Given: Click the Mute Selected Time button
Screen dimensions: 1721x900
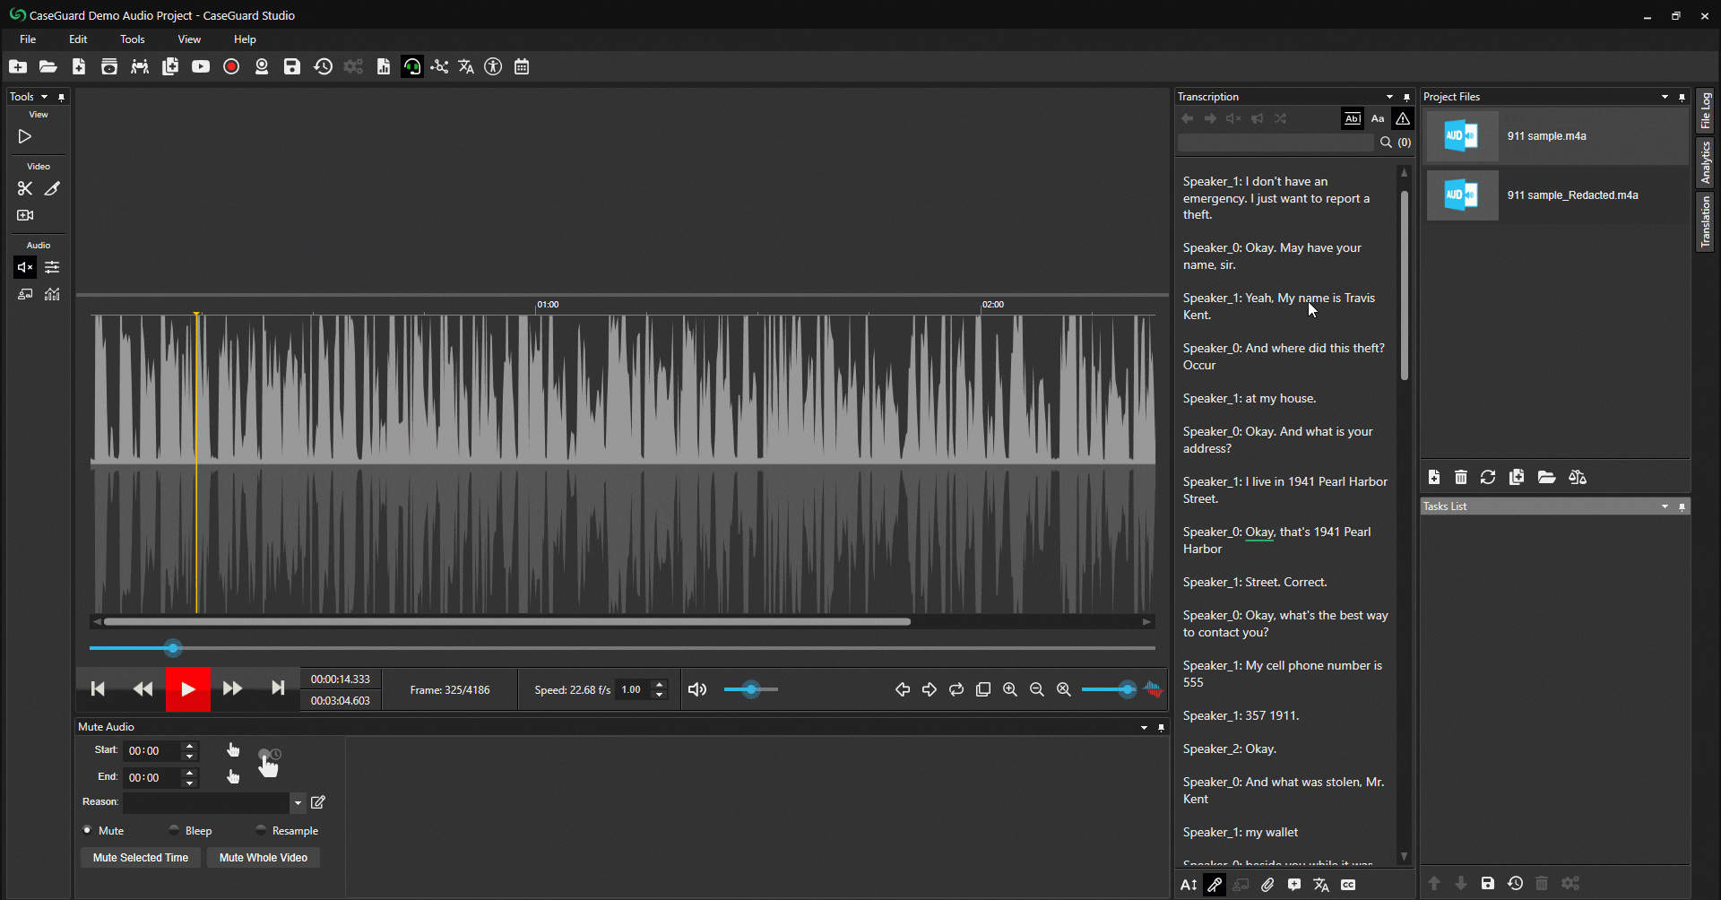Looking at the screenshot, I should (141, 858).
